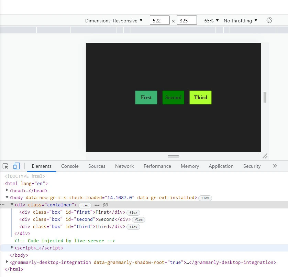Image resolution: width=288 pixels, height=277 pixels.
Task: Activate the inspect element picker icon
Action: (5, 166)
